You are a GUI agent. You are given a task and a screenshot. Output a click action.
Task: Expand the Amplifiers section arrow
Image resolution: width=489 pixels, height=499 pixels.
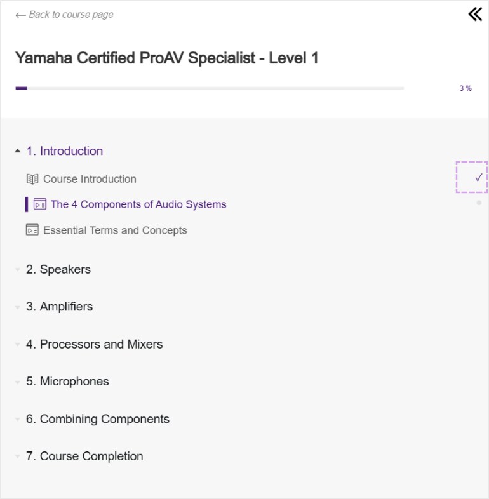(18, 307)
